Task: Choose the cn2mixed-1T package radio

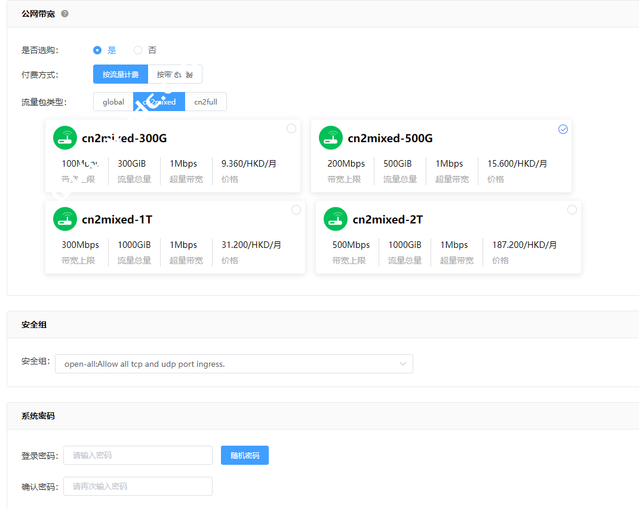Action: point(296,210)
